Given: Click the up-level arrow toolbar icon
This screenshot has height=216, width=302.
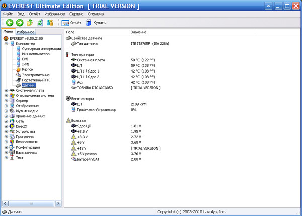Looking at the screenshot, I should point(30,23).
